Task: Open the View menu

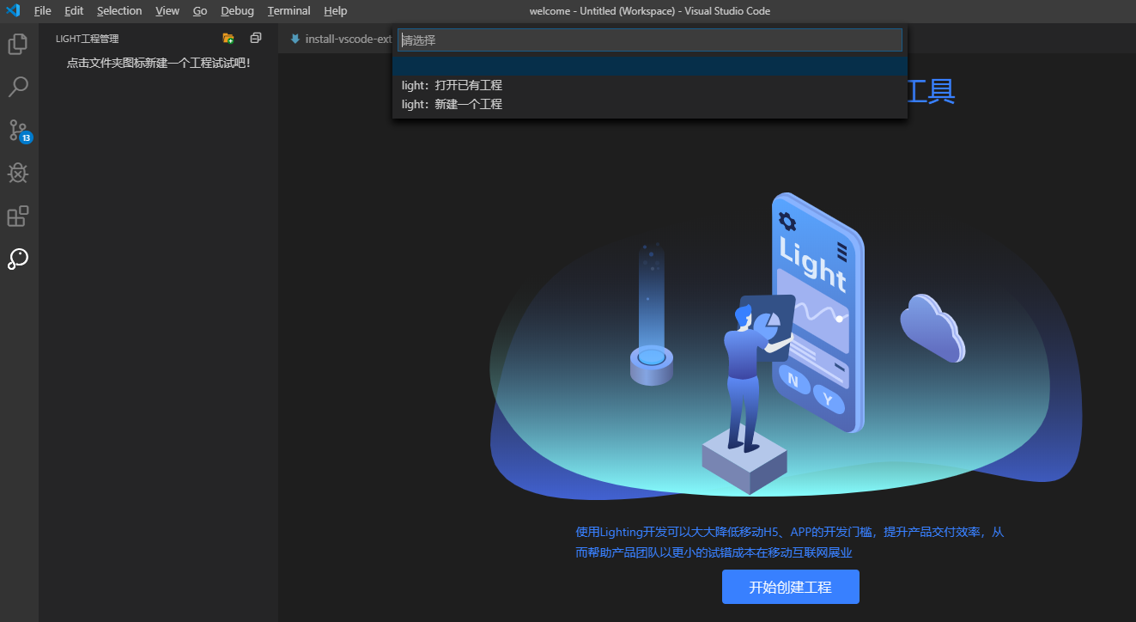Action: (167, 11)
